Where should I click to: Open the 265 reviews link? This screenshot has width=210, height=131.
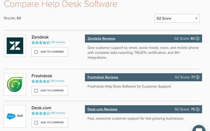click(x=58, y=113)
